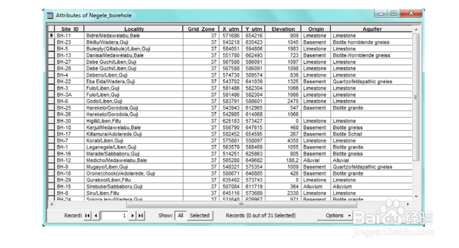Click Site ID cell 'BH-26'
Image resolution: width=459 pixels, height=248 pixels.
coord(69,114)
